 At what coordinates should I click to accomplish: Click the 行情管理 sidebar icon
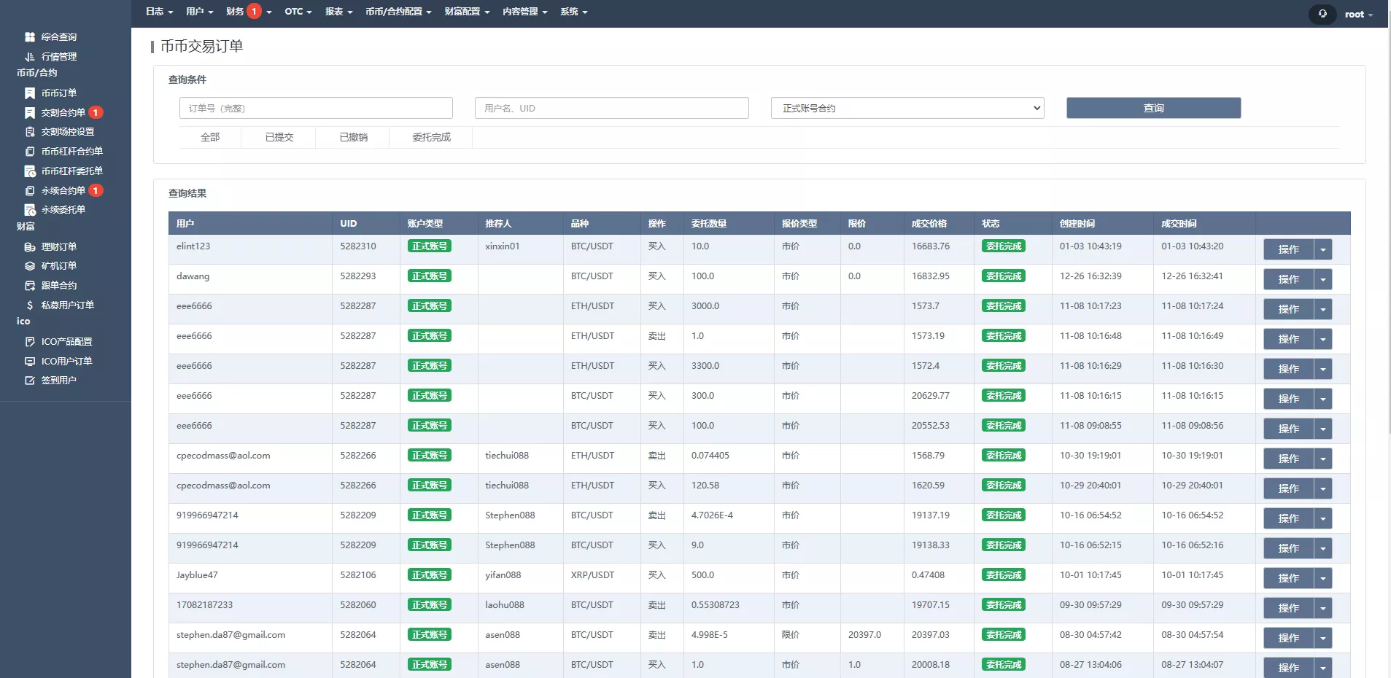tap(30, 57)
